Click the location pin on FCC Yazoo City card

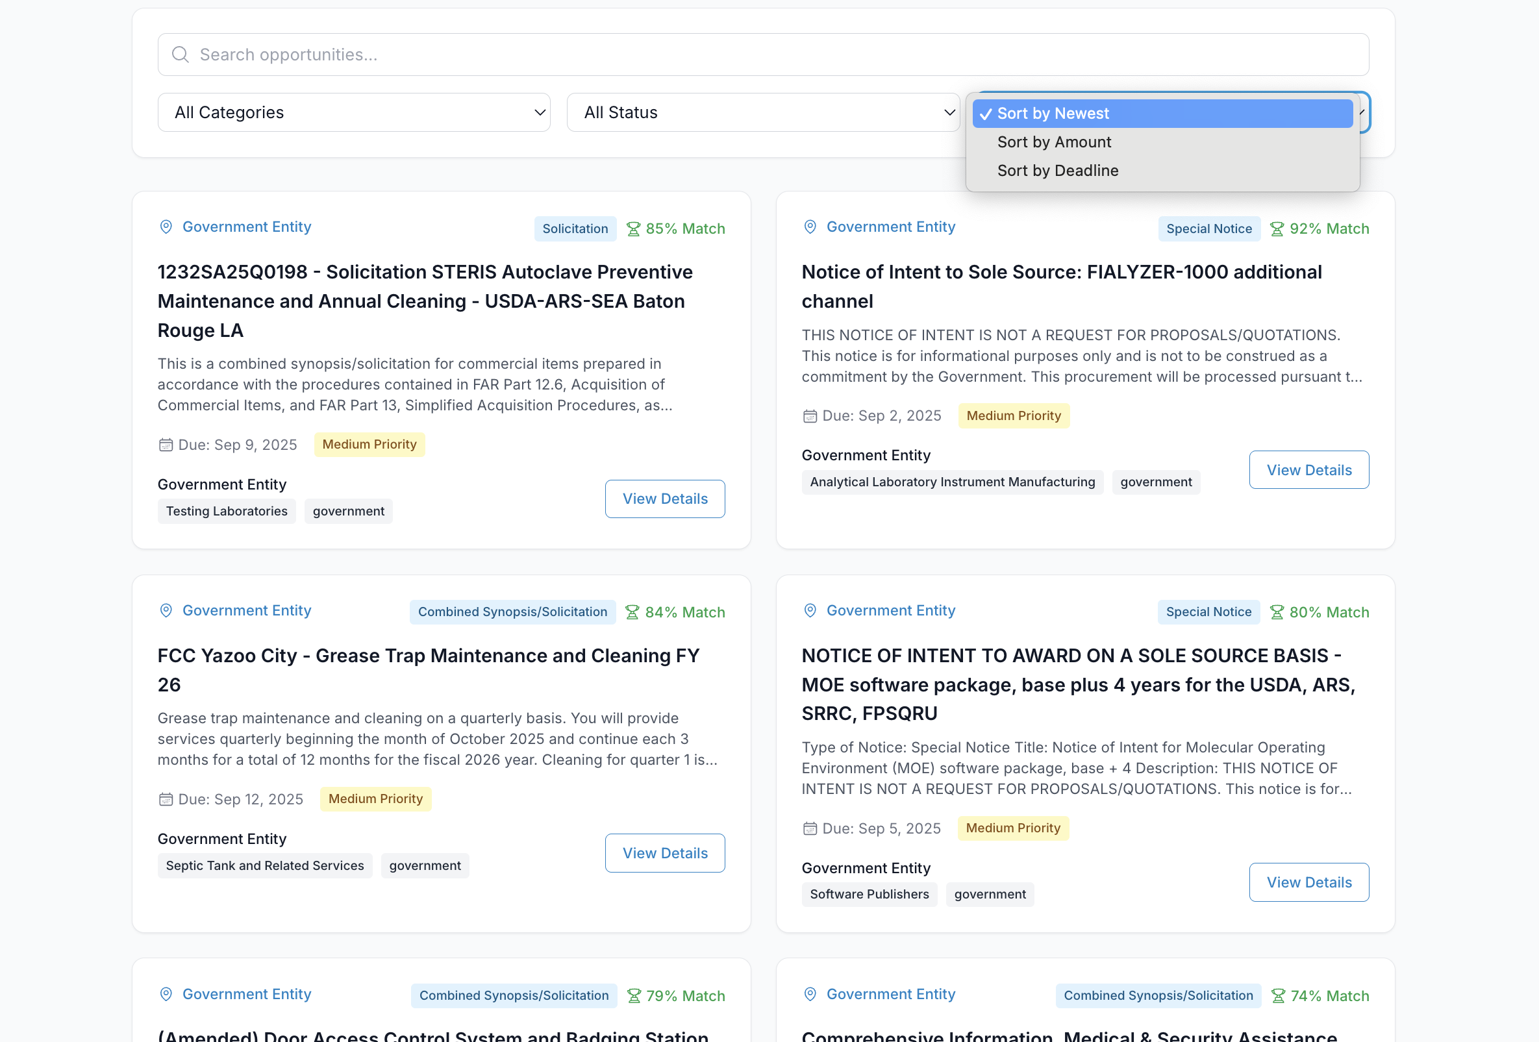(x=166, y=610)
